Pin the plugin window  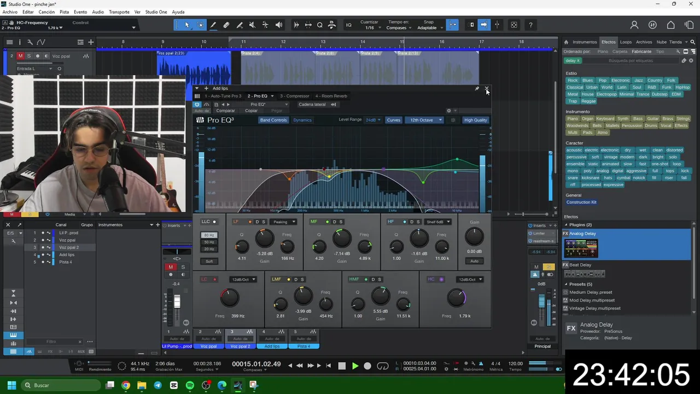(477, 88)
